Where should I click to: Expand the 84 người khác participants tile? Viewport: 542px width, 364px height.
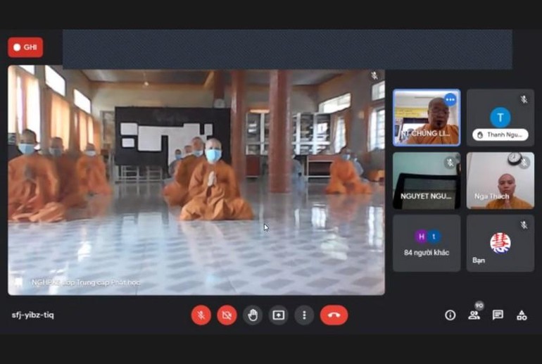click(x=427, y=243)
